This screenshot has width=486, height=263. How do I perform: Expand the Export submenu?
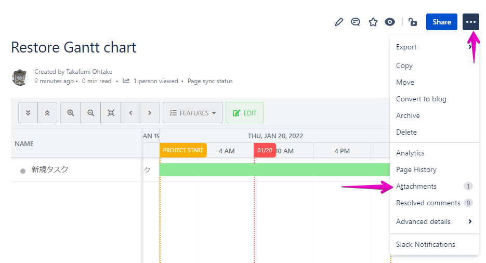pyautogui.click(x=434, y=47)
